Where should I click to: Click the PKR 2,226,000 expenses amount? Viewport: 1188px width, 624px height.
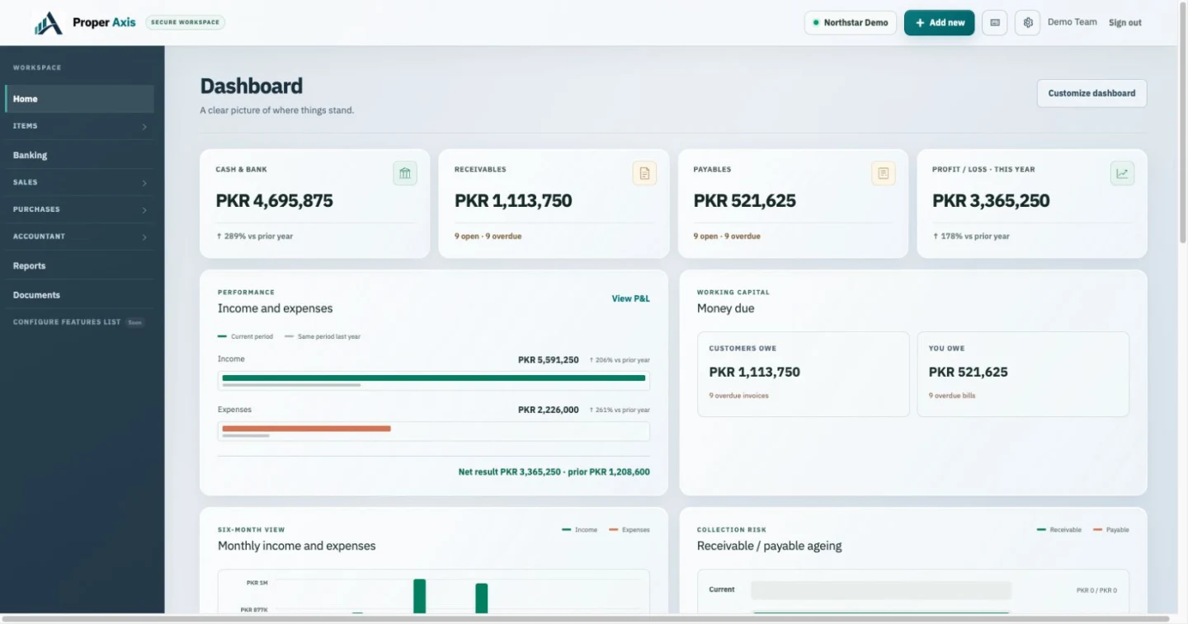pos(549,410)
